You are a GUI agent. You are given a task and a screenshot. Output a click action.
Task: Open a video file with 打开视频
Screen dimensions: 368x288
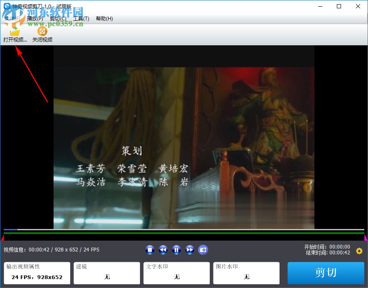tap(15, 34)
